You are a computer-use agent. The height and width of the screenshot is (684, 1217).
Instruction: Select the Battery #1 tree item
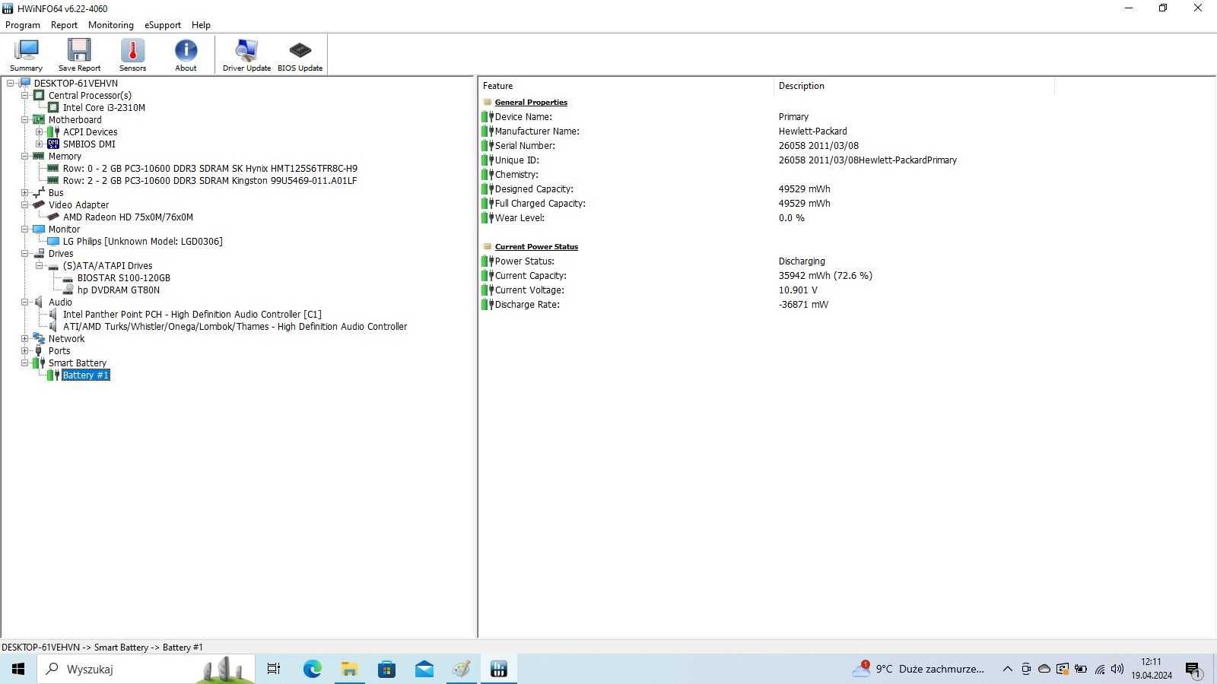tap(86, 375)
